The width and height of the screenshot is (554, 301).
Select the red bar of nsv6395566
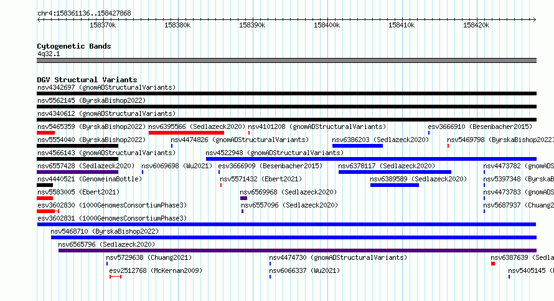pyautogui.click(x=186, y=133)
